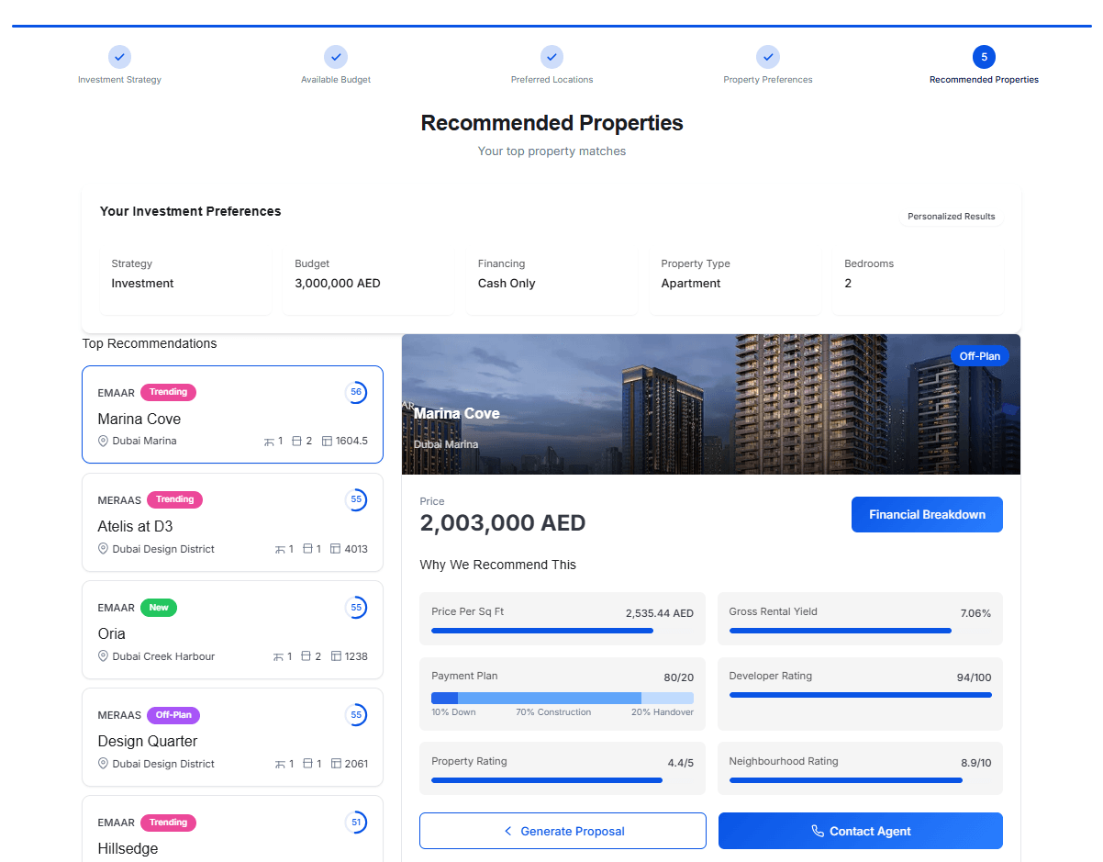Screen dimensions: 1103x862
Task: Open the Financial Breakdown
Action: tap(926, 514)
